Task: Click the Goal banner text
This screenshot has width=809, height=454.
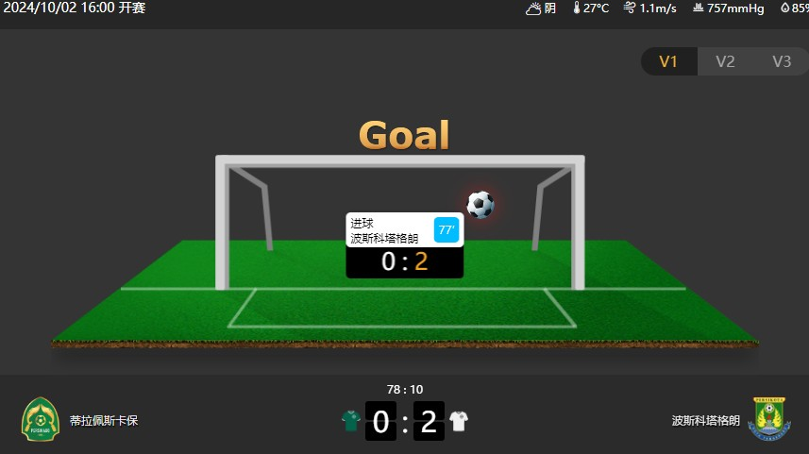Action: pos(404,135)
